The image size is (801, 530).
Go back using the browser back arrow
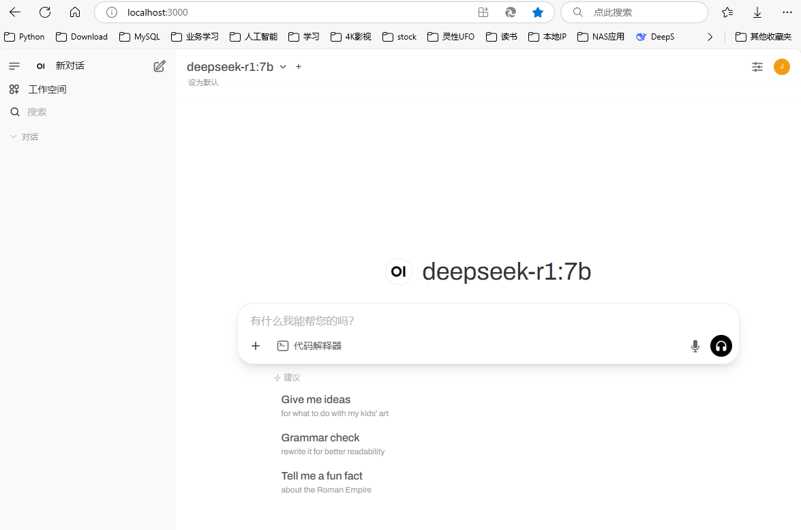[15, 12]
